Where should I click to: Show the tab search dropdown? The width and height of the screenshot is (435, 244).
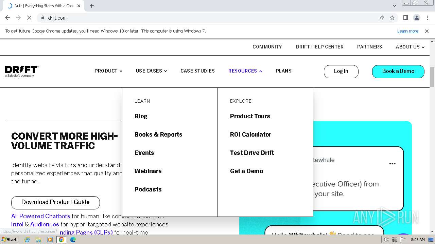point(394,6)
